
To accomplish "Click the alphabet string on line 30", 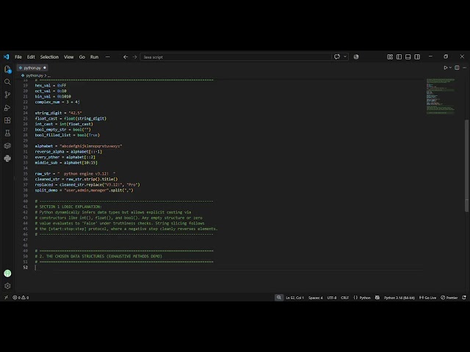I will coord(91,146).
